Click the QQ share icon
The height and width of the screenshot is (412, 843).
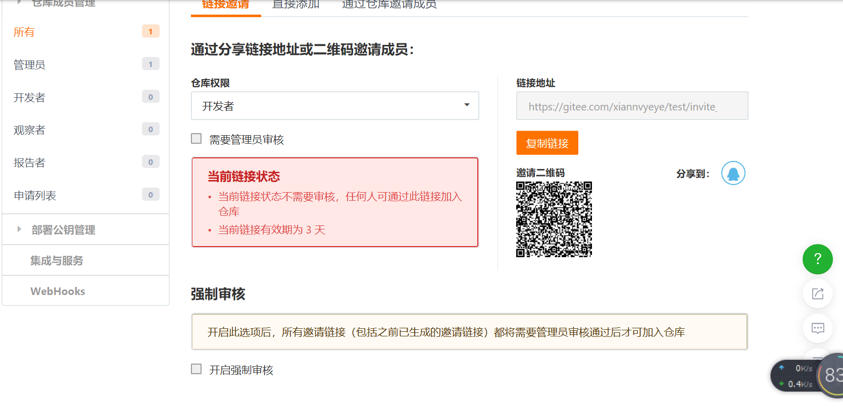[733, 173]
